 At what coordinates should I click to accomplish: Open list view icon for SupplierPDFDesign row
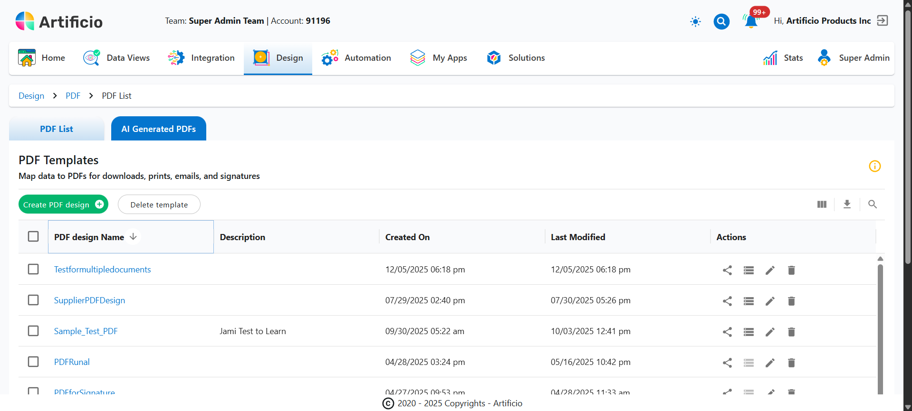pyautogui.click(x=749, y=301)
